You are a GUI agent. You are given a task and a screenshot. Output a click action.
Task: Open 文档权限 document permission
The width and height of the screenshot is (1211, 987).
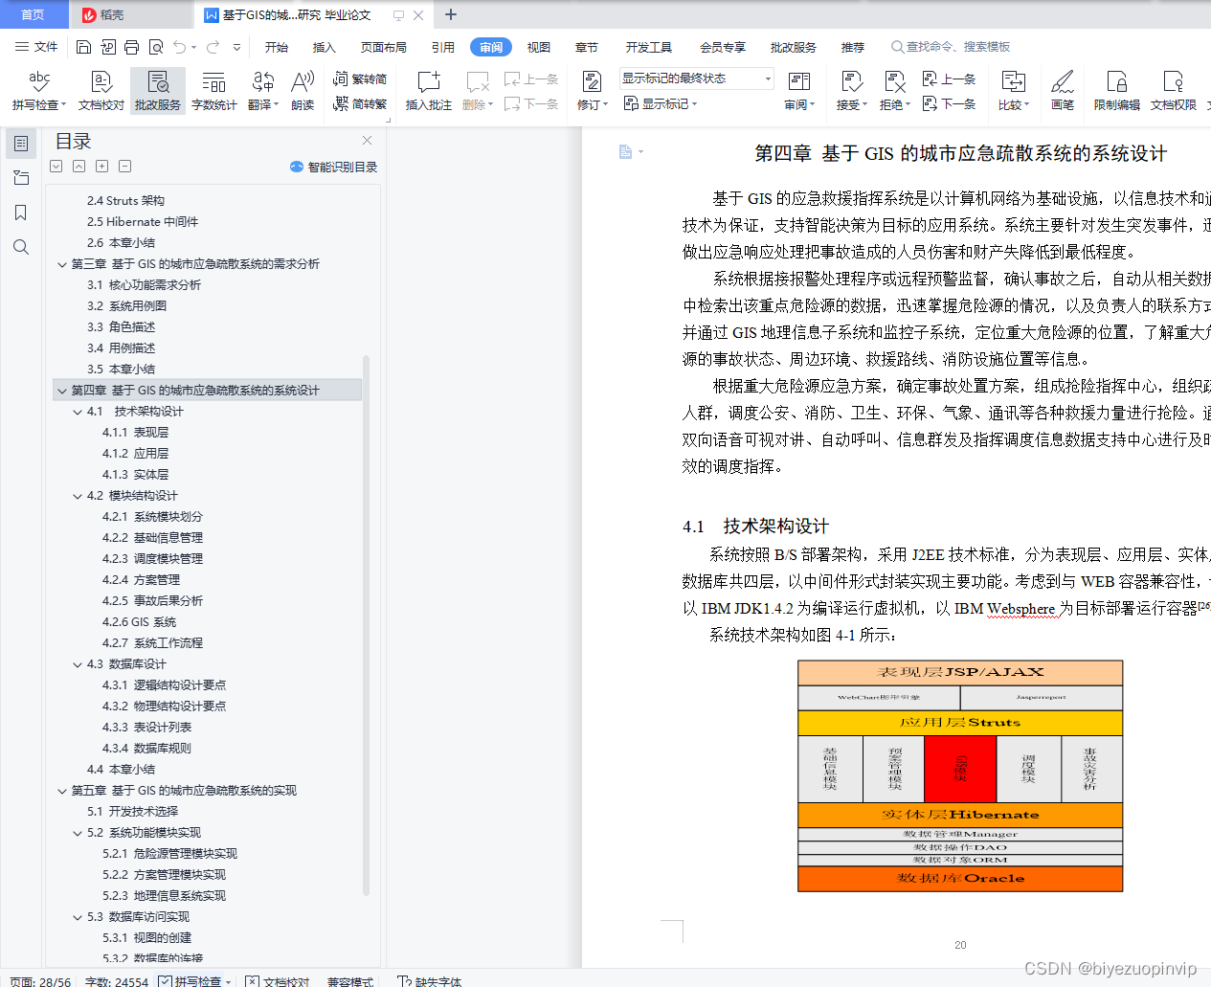click(1174, 91)
